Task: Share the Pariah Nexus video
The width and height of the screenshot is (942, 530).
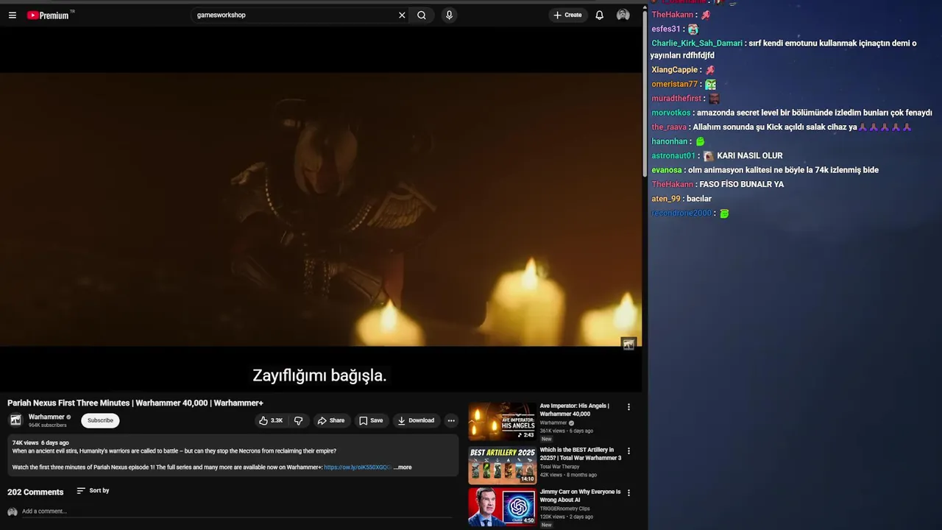Action: pos(331,420)
